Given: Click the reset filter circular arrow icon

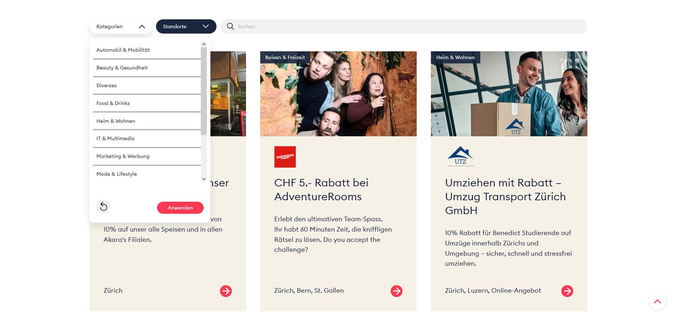Looking at the screenshot, I should click(103, 206).
